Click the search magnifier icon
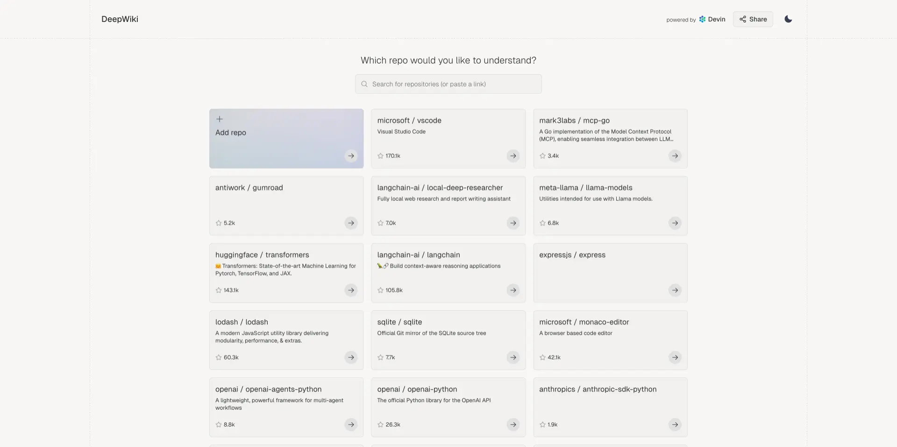This screenshot has height=447, width=897. 364,84
